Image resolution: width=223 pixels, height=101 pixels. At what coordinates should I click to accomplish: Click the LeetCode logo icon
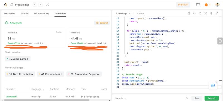[x=5, y=5]
